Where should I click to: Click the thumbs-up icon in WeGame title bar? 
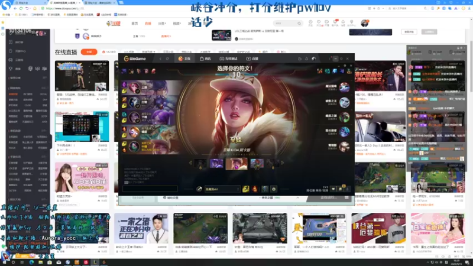(x=300, y=59)
